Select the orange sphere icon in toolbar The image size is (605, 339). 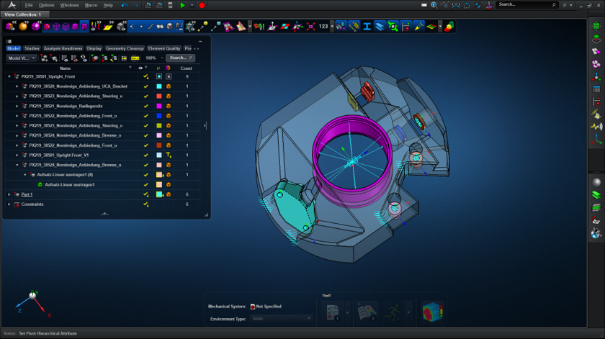(x=23, y=27)
